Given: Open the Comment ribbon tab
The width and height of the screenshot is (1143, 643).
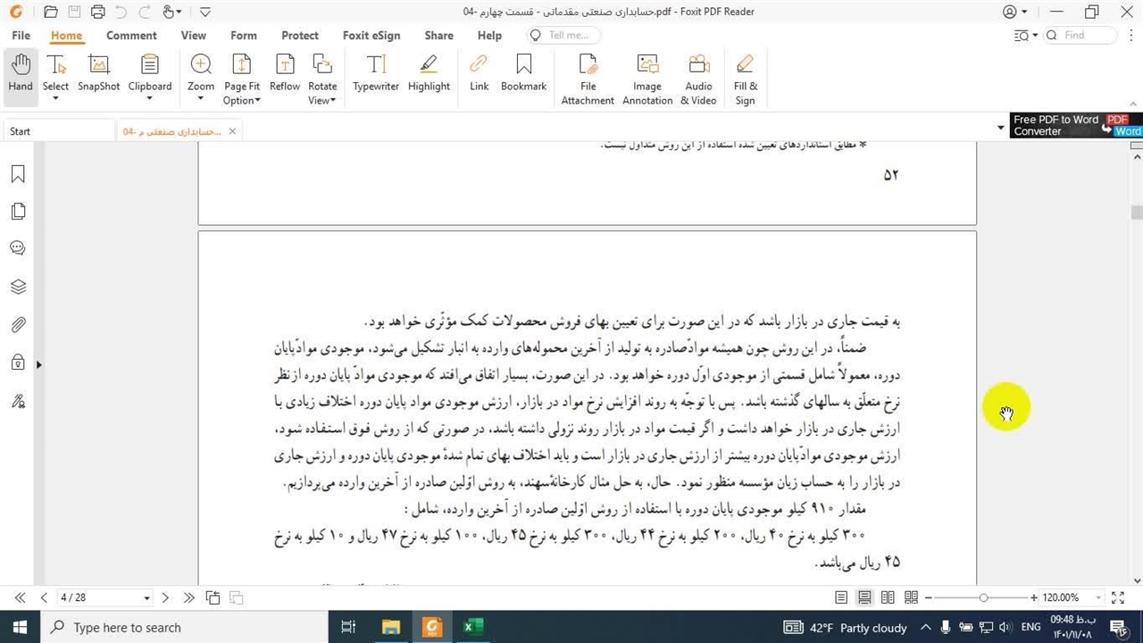Looking at the screenshot, I should pyautogui.click(x=131, y=36).
